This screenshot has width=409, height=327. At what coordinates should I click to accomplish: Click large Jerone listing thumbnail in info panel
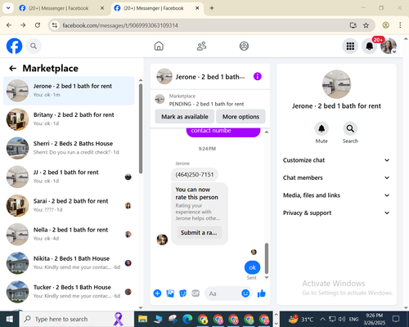click(x=336, y=84)
